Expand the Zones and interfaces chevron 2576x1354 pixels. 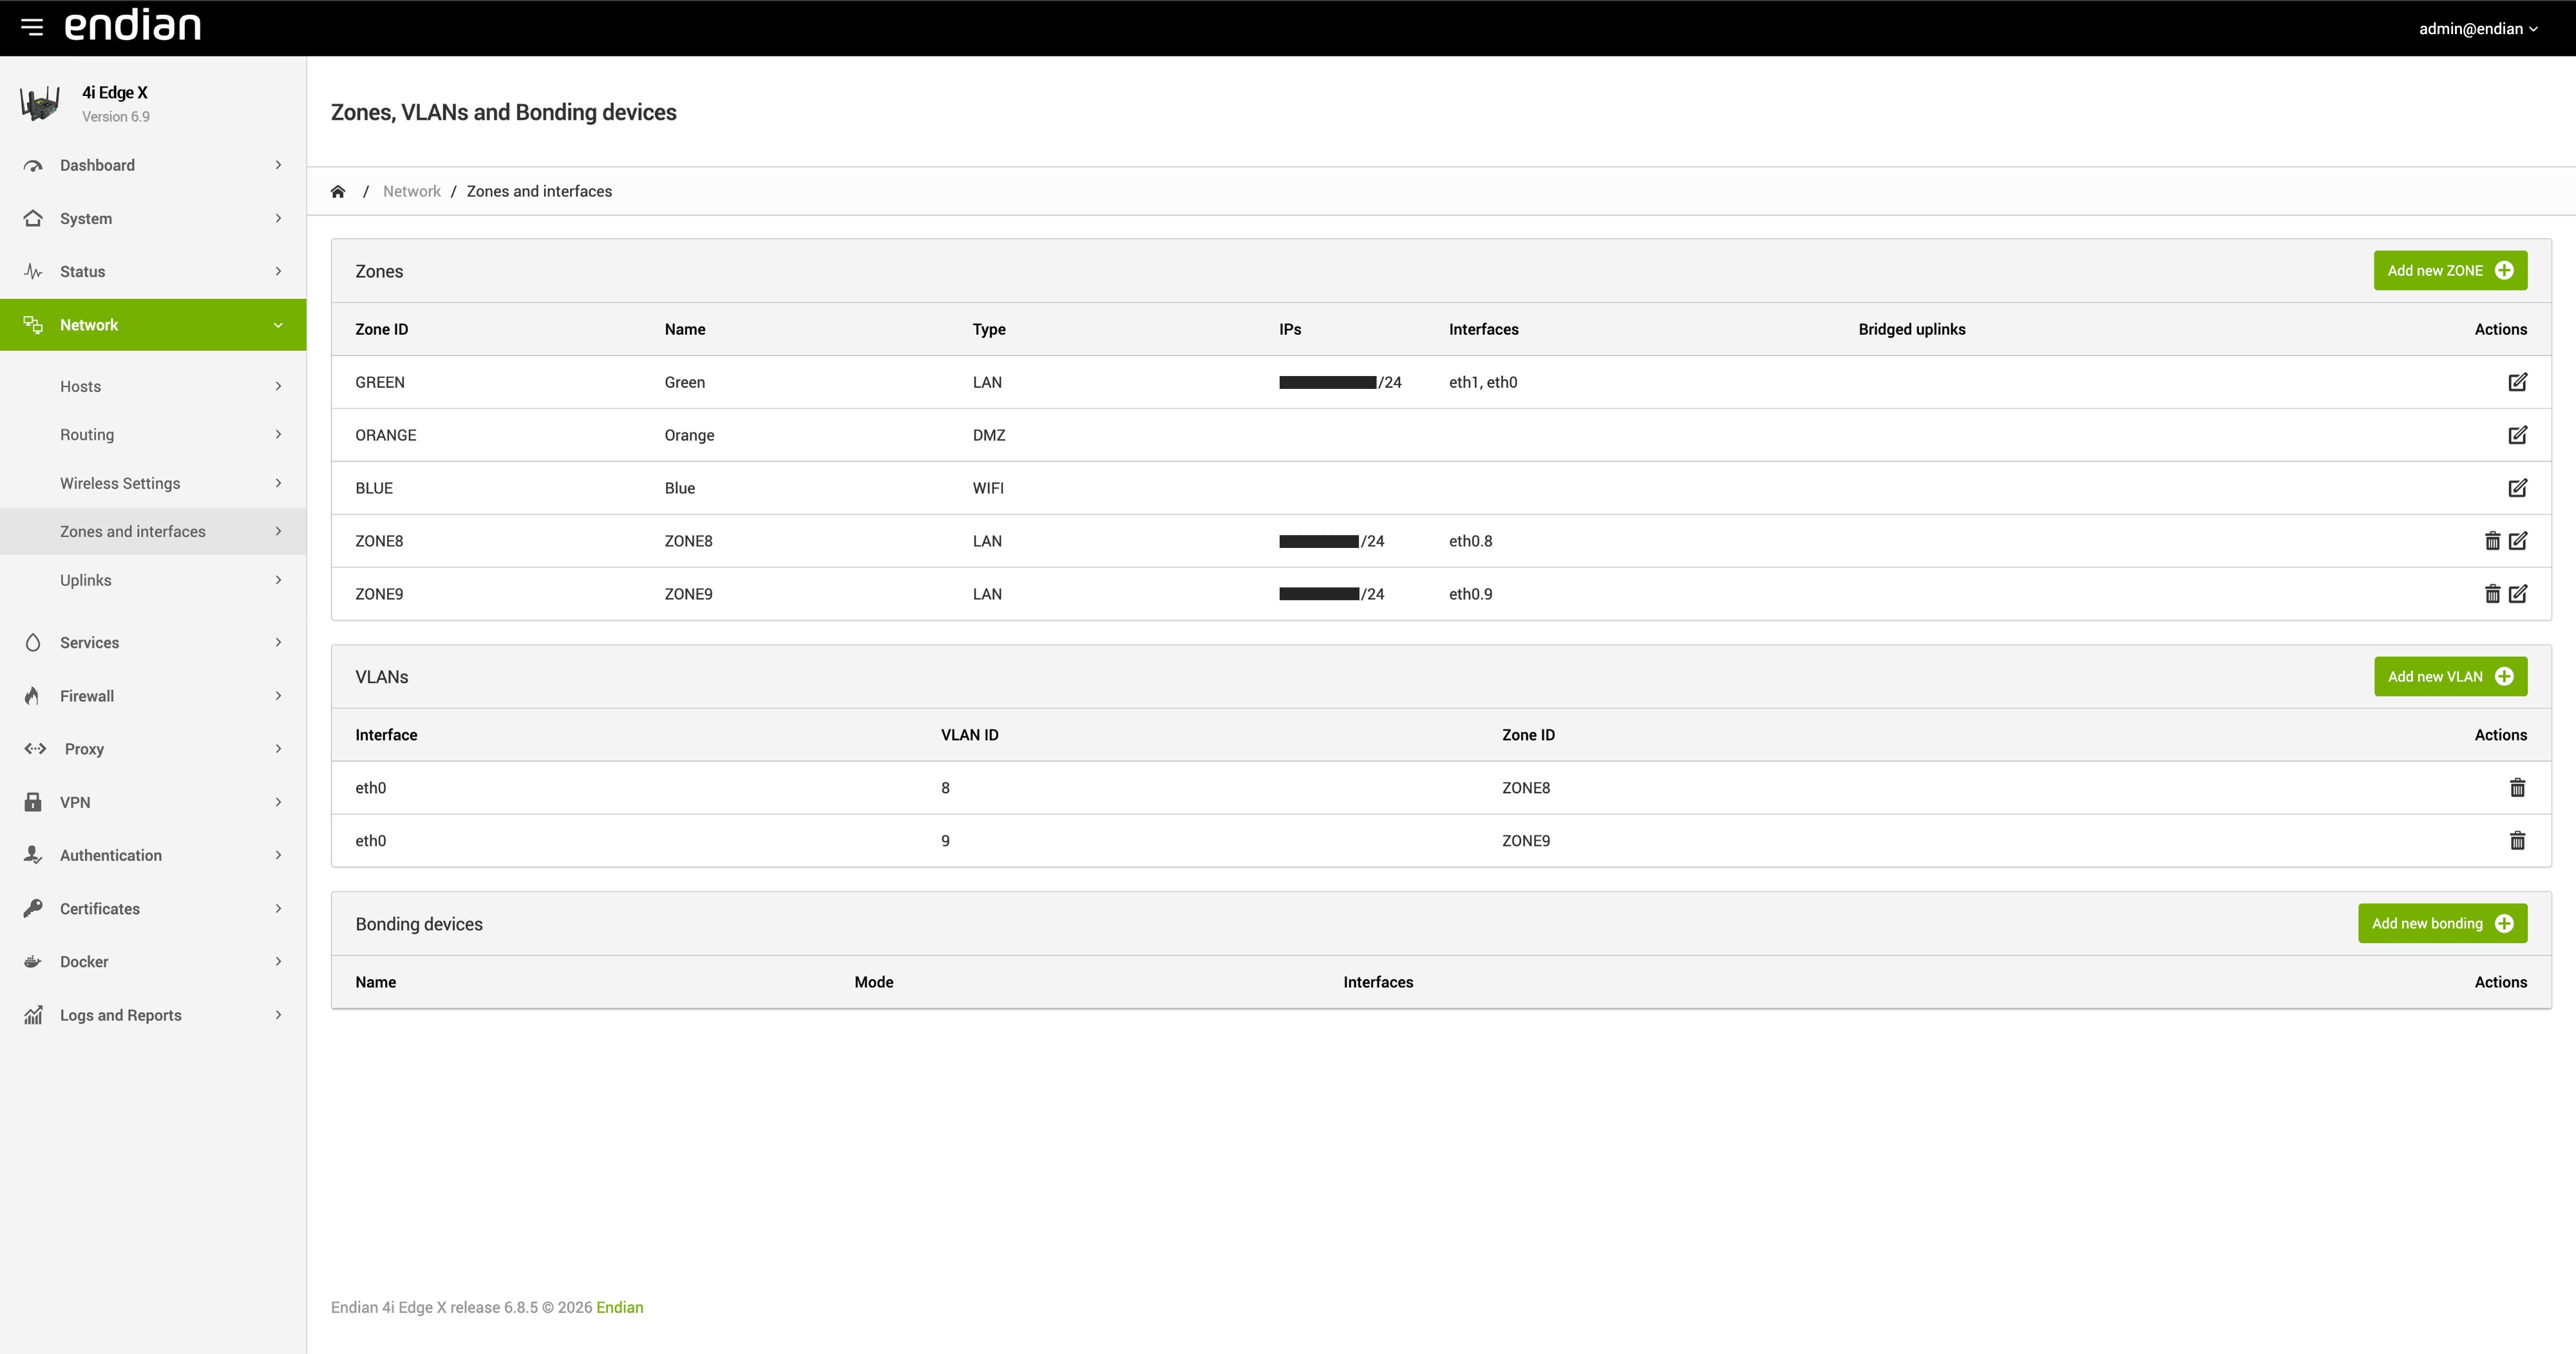[278, 531]
